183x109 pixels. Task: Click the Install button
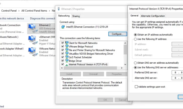[70, 74]
